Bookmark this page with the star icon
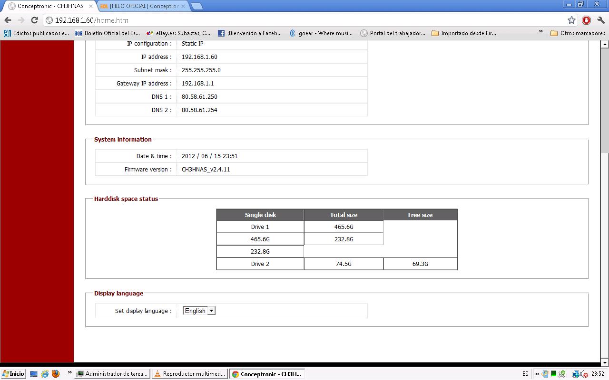The height and width of the screenshot is (380, 609). click(571, 20)
